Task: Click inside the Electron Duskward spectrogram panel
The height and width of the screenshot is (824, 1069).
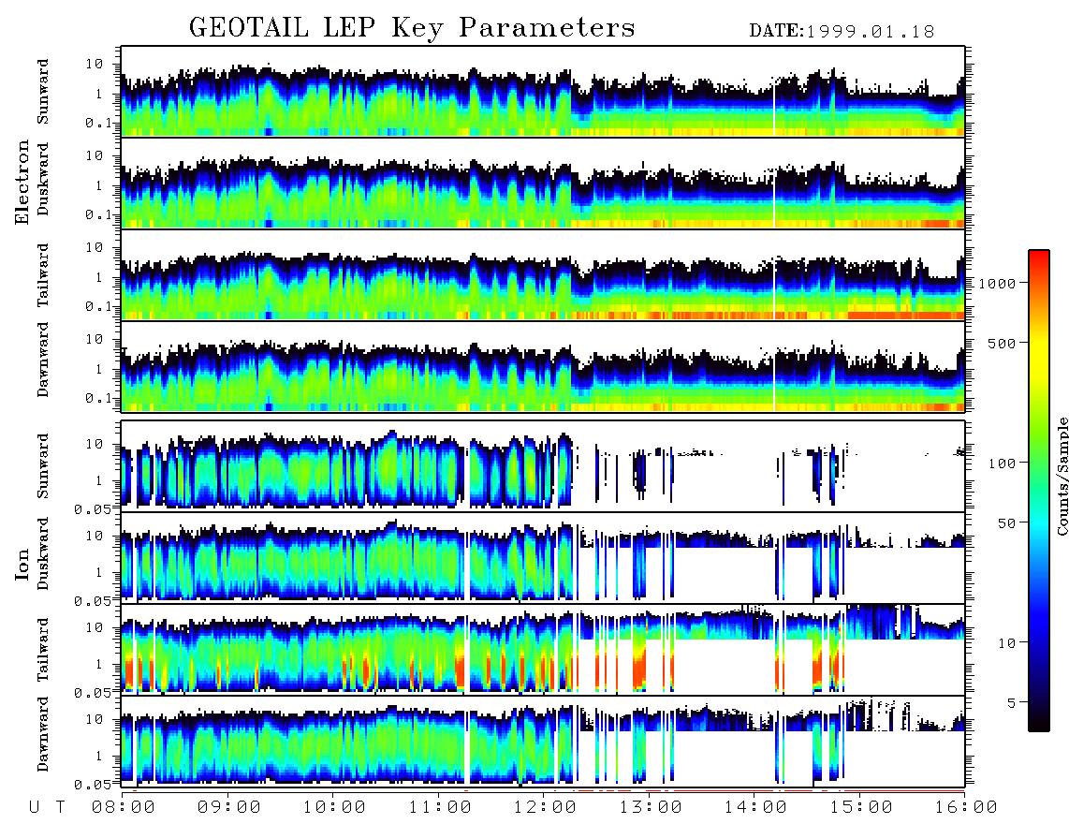Action: [543, 183]
